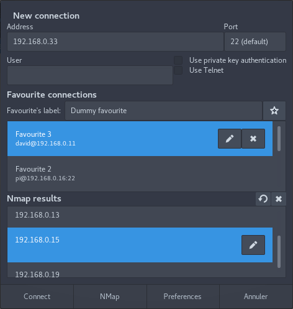This screenshot has height=309, width=293.
Task: Cancel the dialog with Annuler
Action: (x=256, y=297)
